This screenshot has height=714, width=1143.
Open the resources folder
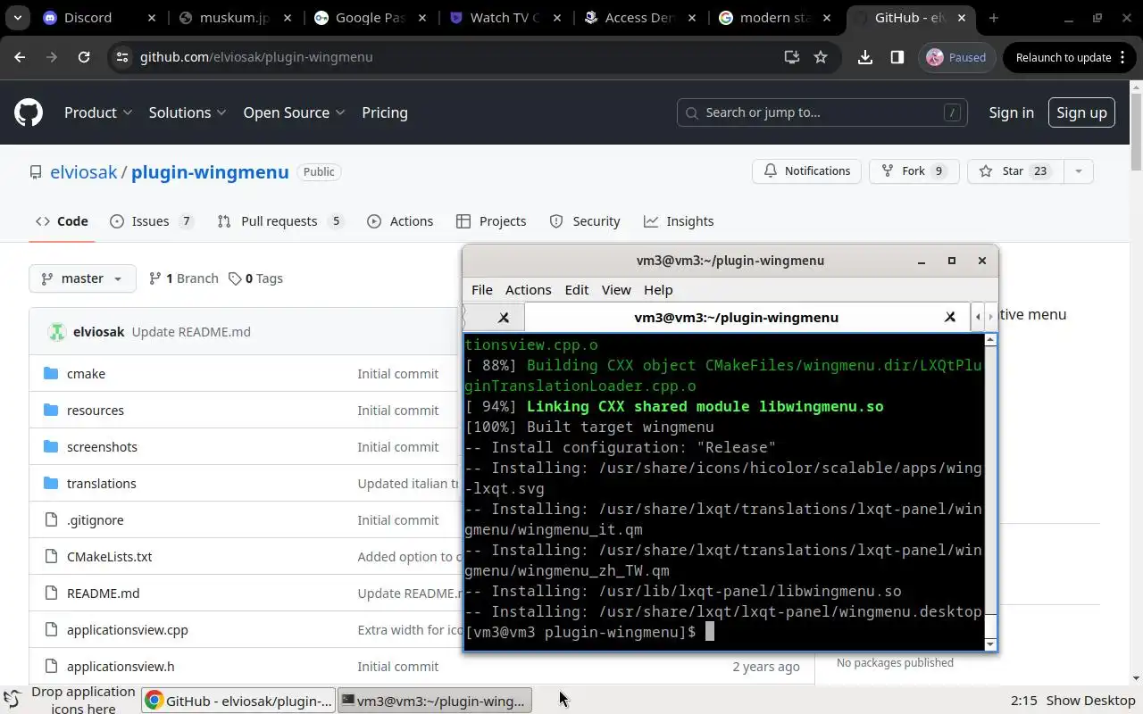(x=96, y=411)
